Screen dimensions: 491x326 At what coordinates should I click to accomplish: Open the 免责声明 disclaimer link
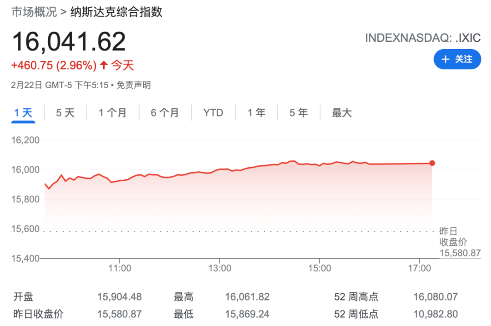pyautogui.click(x=134, y=85)
